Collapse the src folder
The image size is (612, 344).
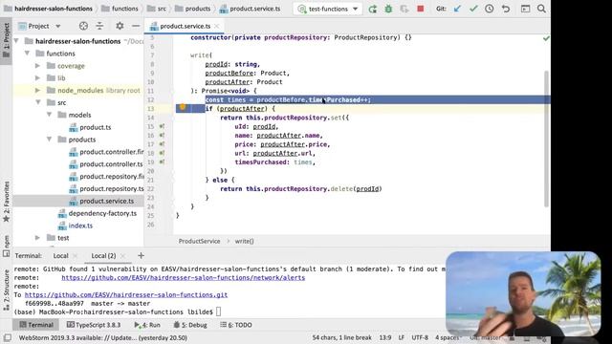coord(38,102)
